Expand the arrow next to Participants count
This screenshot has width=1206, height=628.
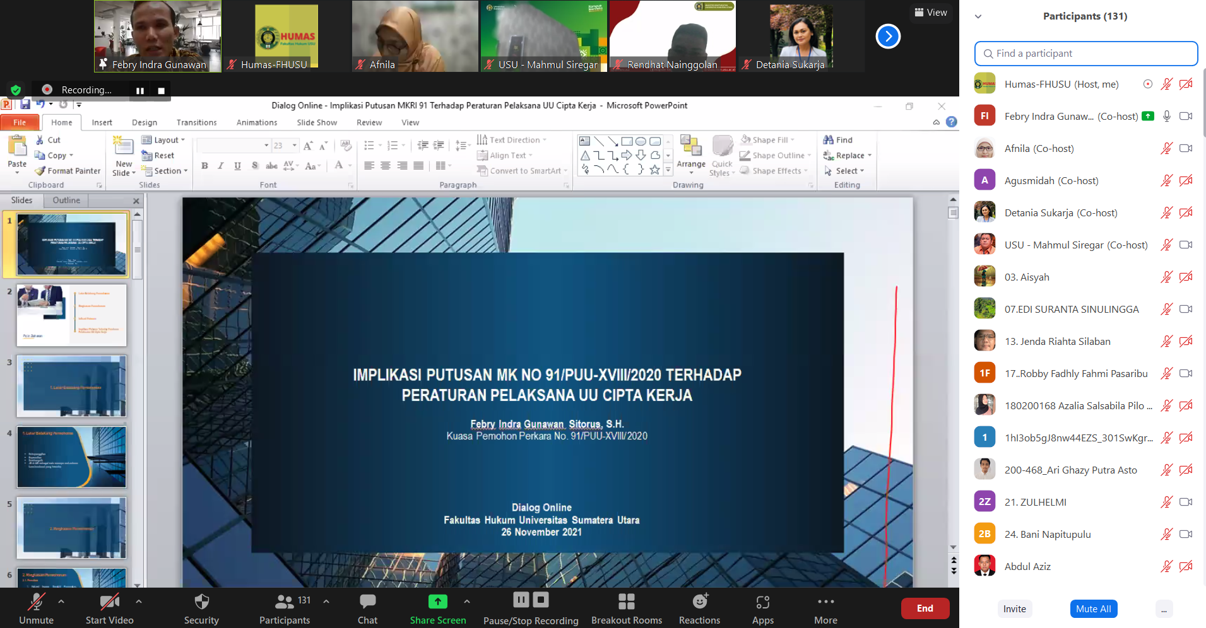pos(326,602)
